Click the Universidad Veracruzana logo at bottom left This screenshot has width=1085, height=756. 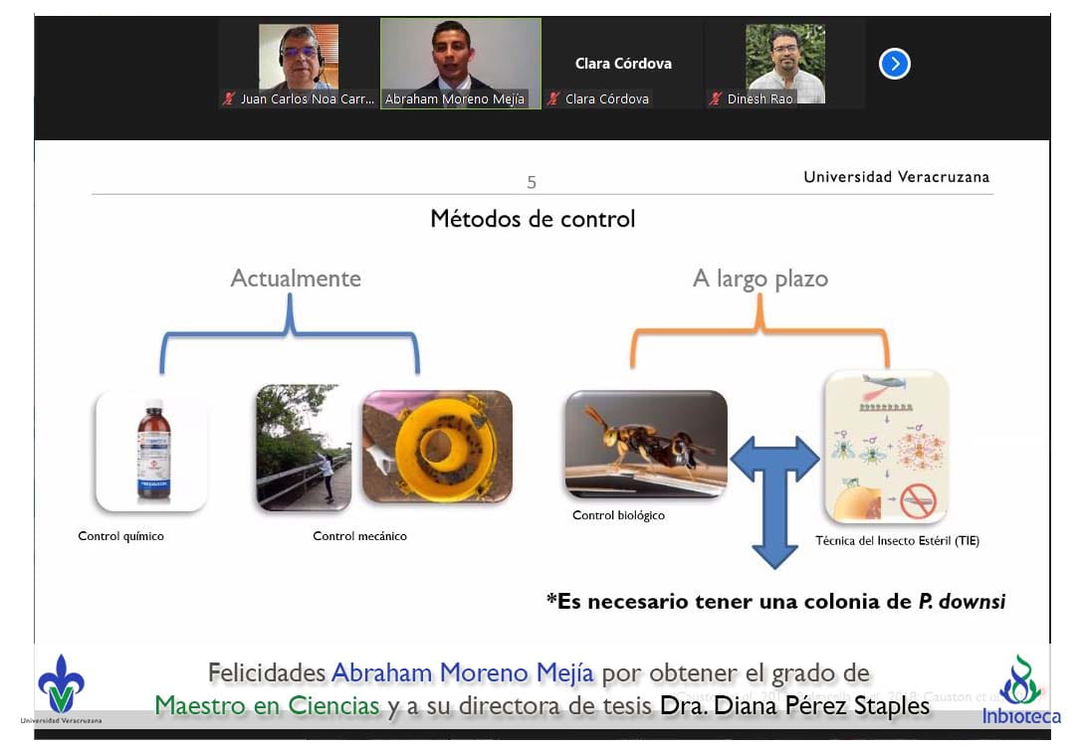(x=61, y=687)
